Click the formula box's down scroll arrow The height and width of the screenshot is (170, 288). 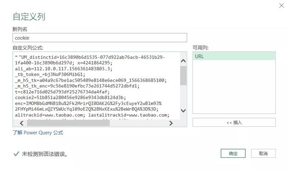[183, 110]
